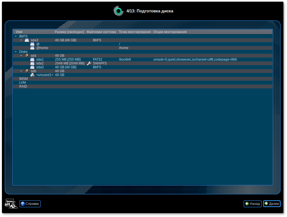The image size is (287, 217).
Task: Click the hard drive icon next to sda
Action: tap(27, 55)
